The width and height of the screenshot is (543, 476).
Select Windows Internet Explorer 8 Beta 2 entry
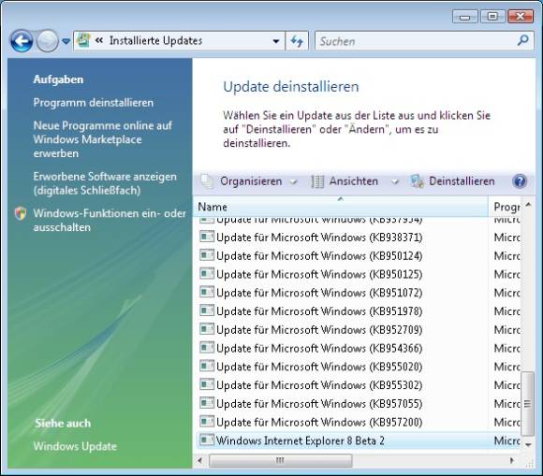[359, 440]
